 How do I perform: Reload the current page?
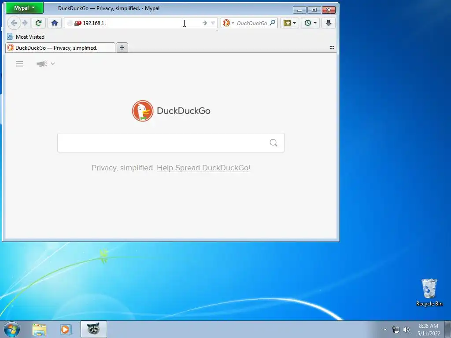(x=38, y=23)
